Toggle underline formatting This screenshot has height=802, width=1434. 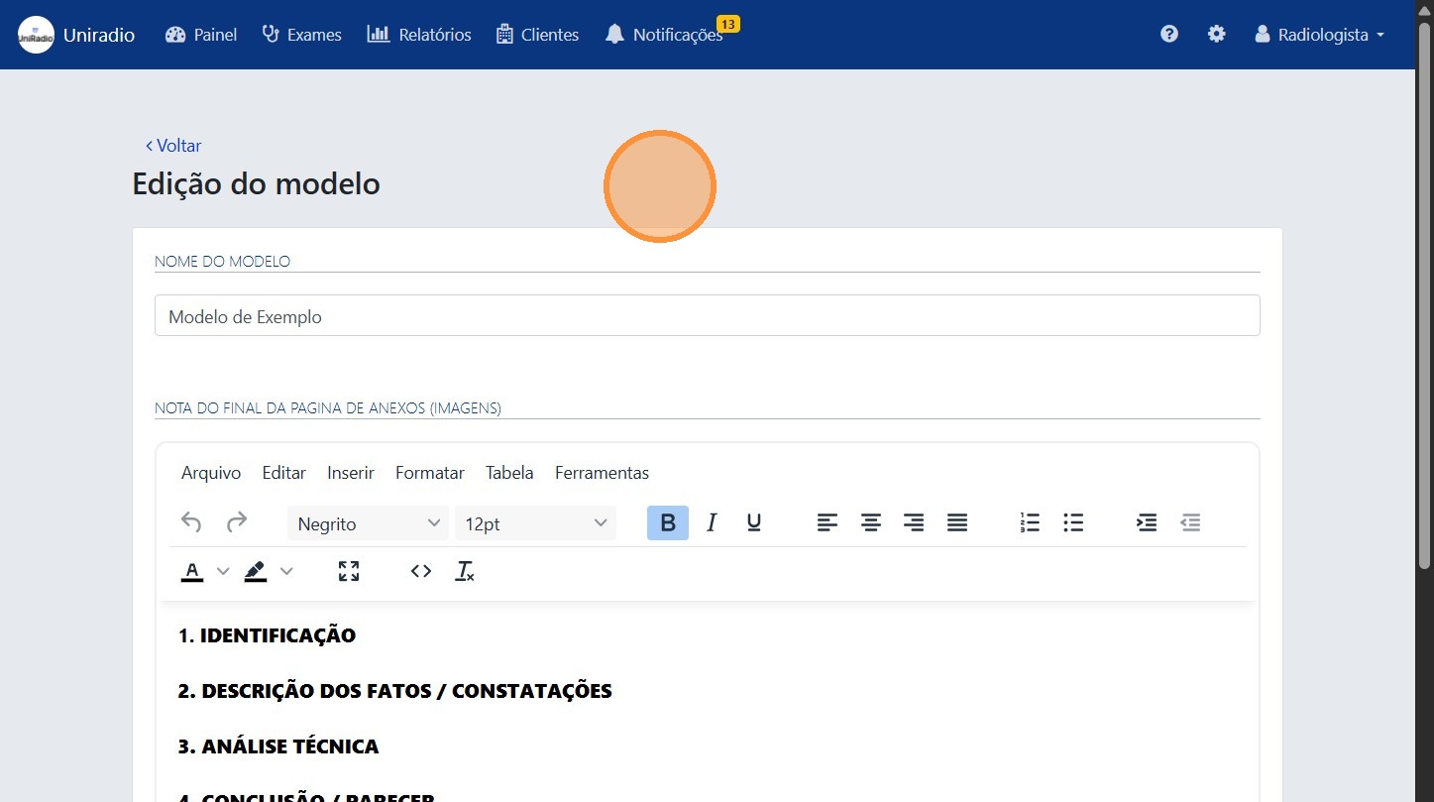tap(753, 522)
